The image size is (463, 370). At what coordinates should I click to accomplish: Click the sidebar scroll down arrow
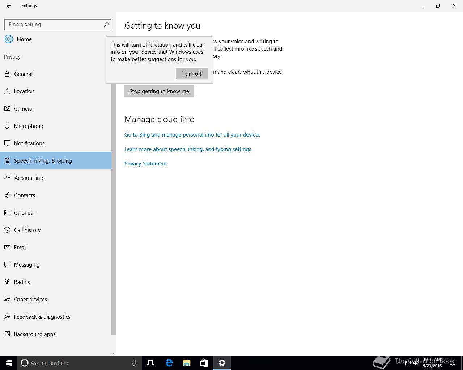114,353
